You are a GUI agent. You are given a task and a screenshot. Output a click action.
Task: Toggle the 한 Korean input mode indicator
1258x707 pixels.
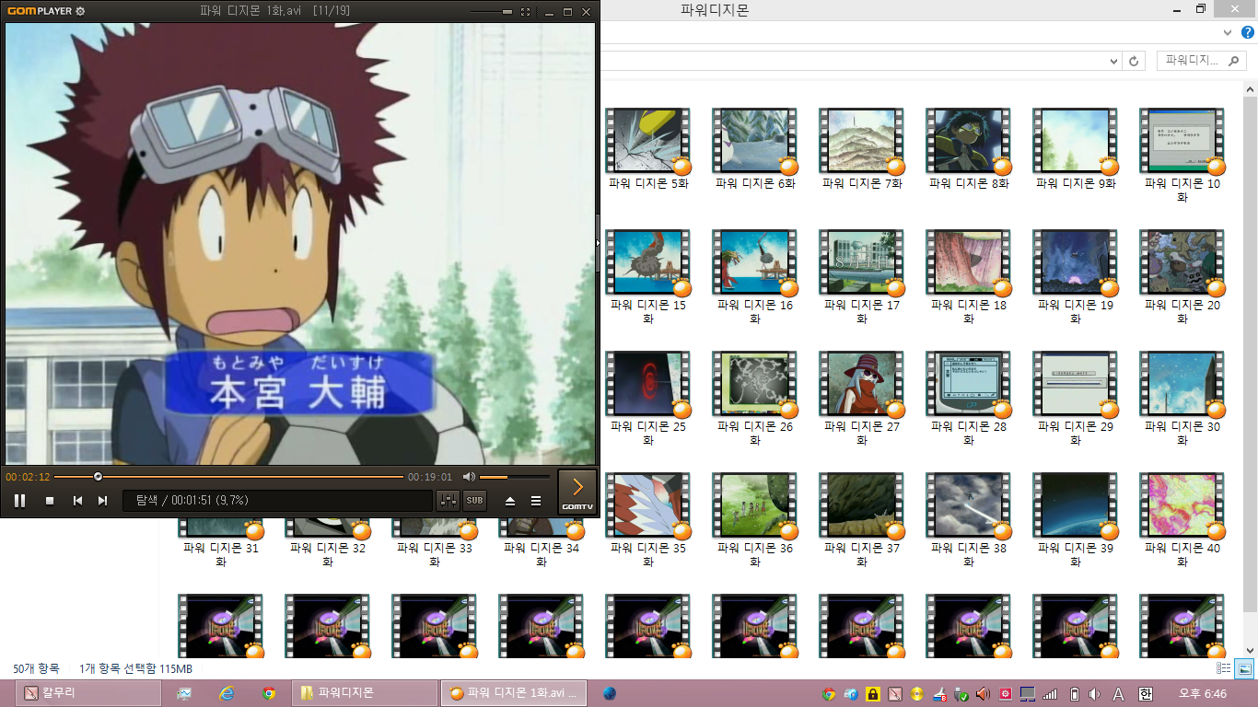(x=1146, y=694)
